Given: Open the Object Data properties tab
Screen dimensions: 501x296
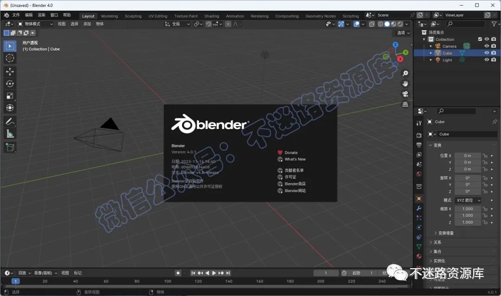Looking at the screenshot, I should (419, 246).
